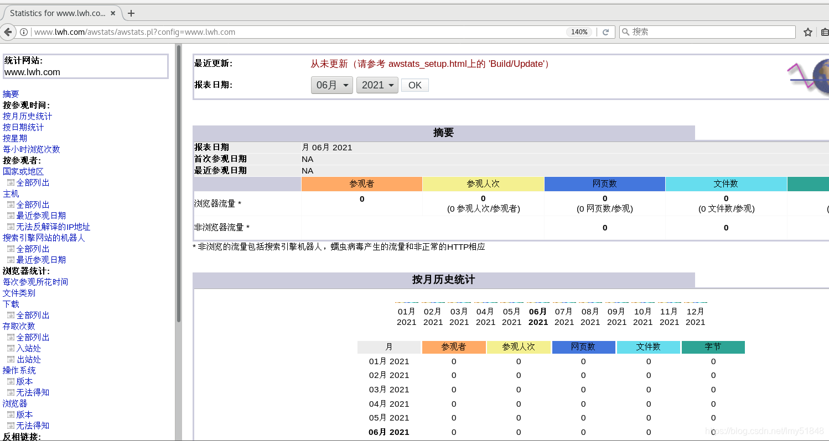Click the URL address bar
This screenshot has height=441, width=829.
pos(299,32)
